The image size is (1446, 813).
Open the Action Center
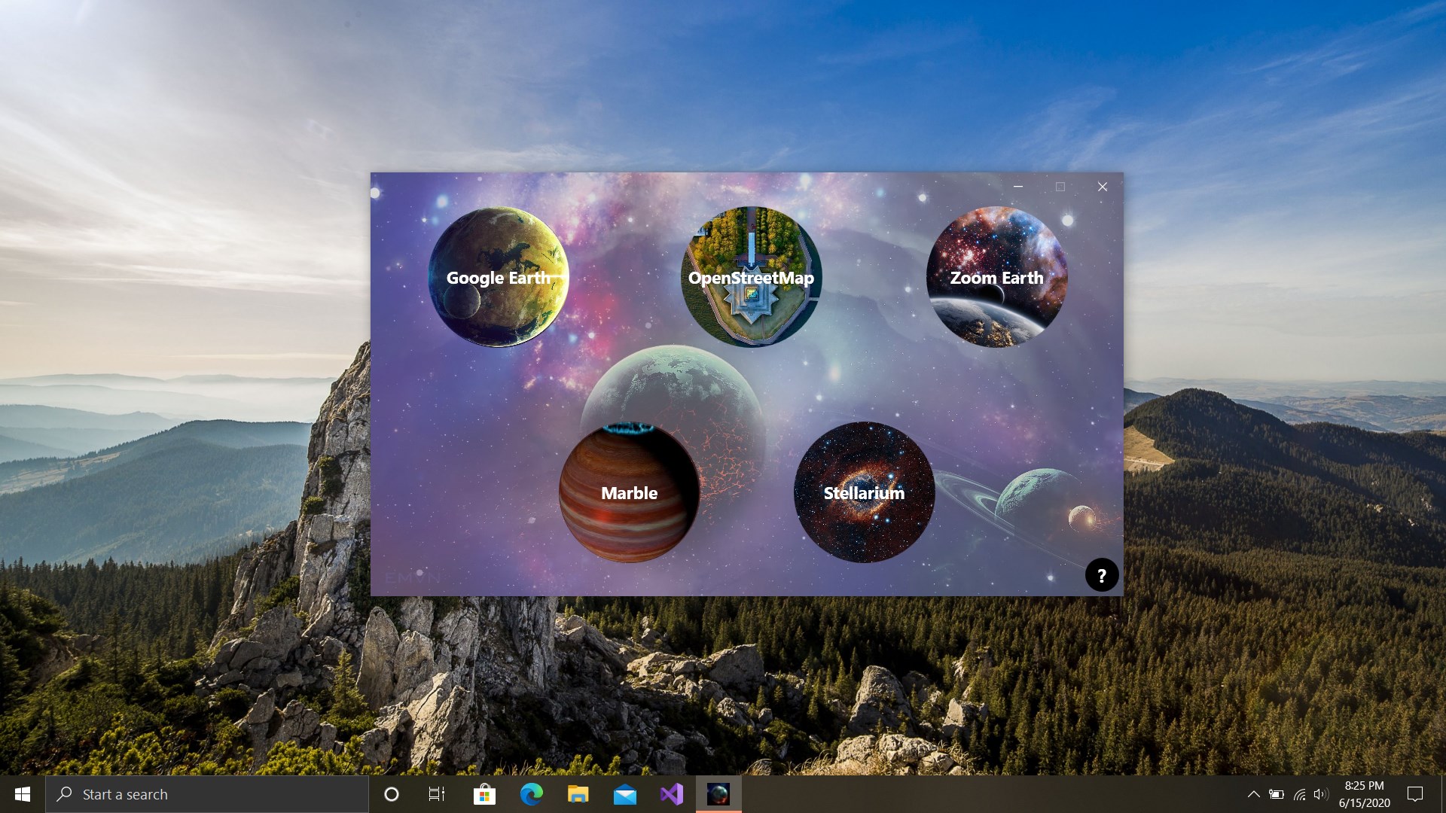(x=1415, y=793)
